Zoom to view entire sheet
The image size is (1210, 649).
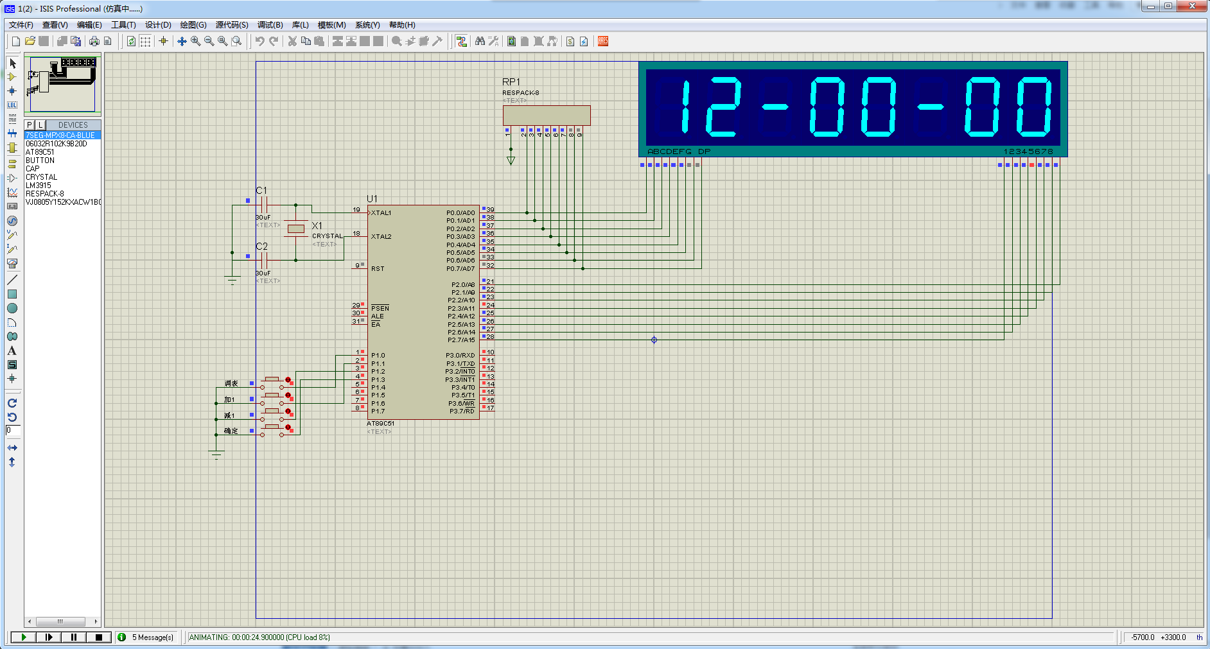pyautogui.click(x=222, y=41)
